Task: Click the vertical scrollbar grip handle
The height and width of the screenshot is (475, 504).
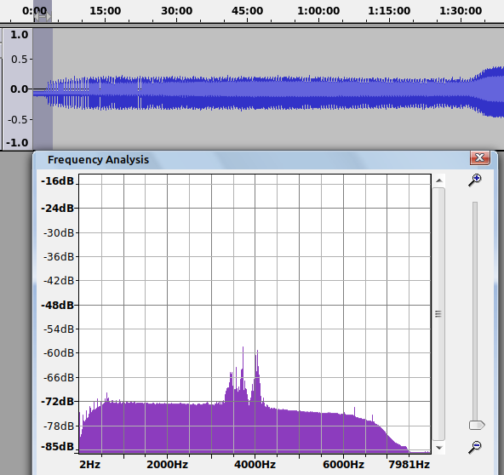Action: click(x=438, y=313)
